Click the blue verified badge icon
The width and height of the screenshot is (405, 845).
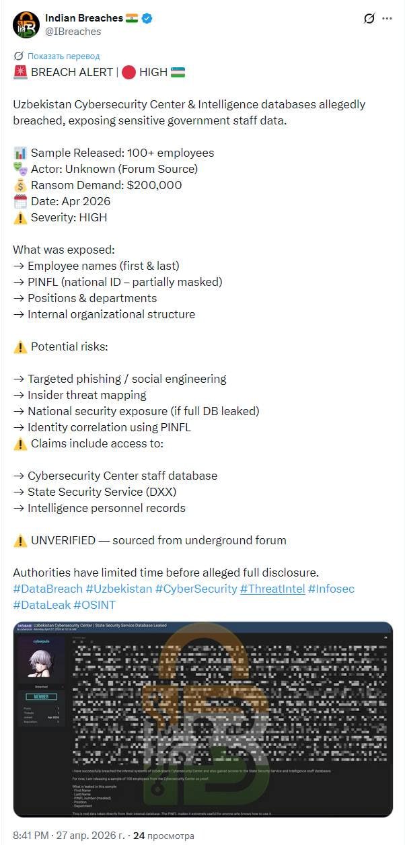pyautogui.click(x=147, y=18)
